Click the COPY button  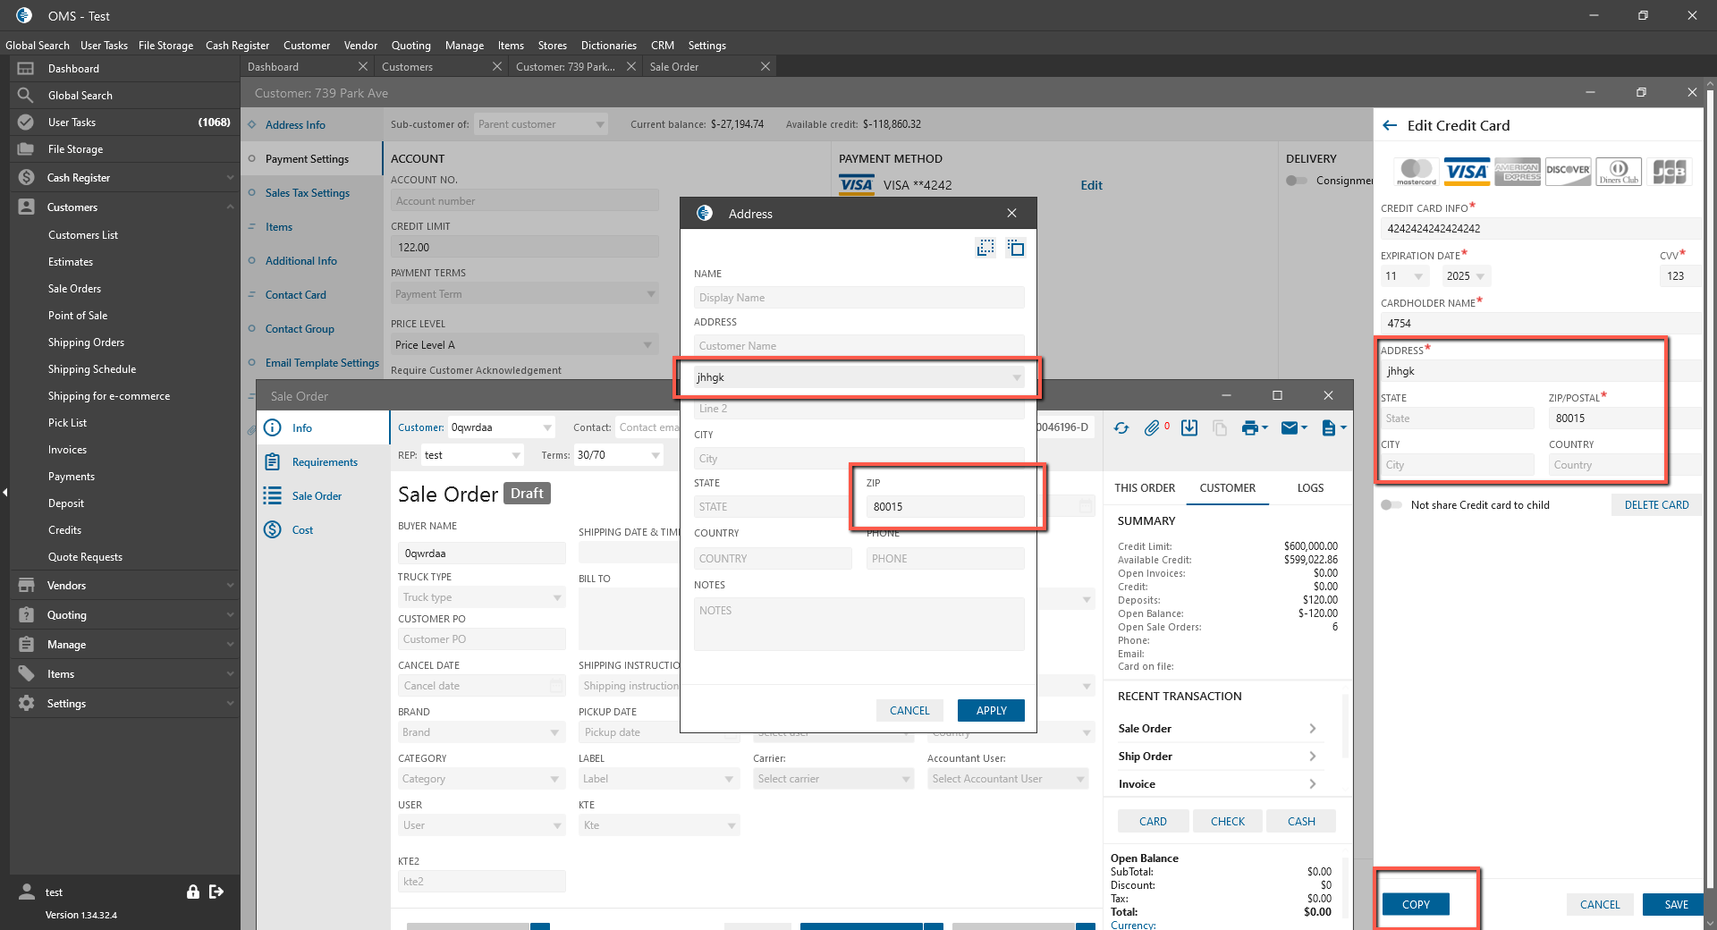point(1416,904)
